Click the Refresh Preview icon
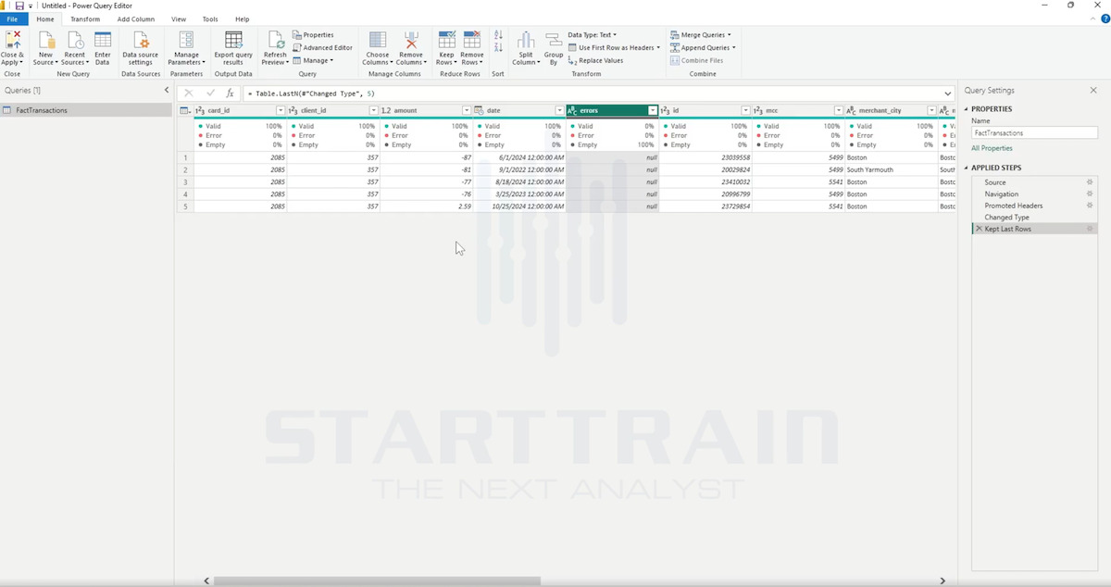 [275, 40]
